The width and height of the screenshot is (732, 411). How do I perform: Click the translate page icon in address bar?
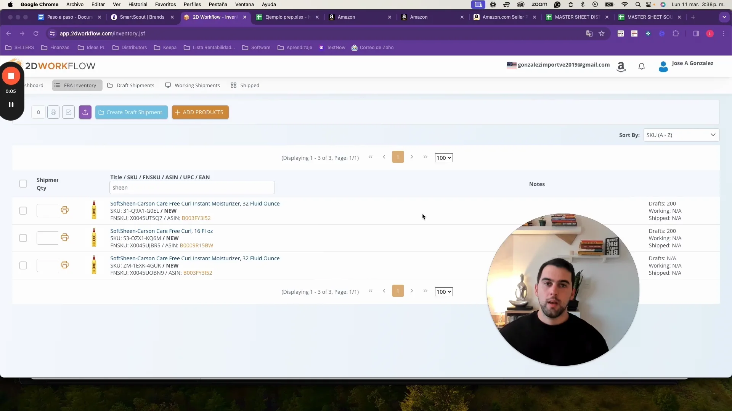click(x=589, y=33)
